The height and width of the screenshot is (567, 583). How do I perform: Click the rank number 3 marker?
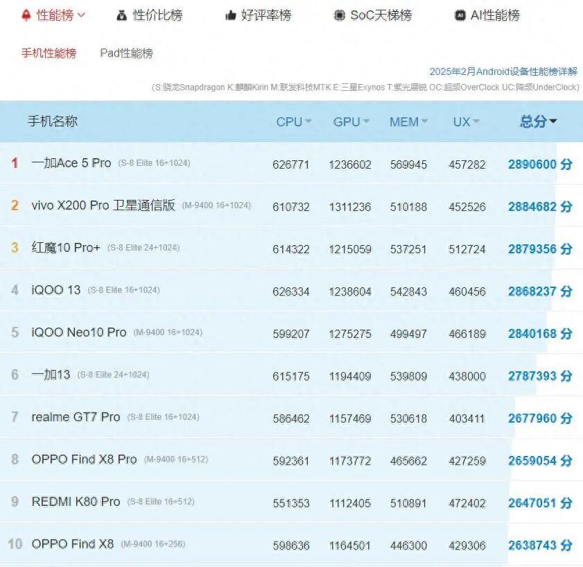tap(15, 248)
